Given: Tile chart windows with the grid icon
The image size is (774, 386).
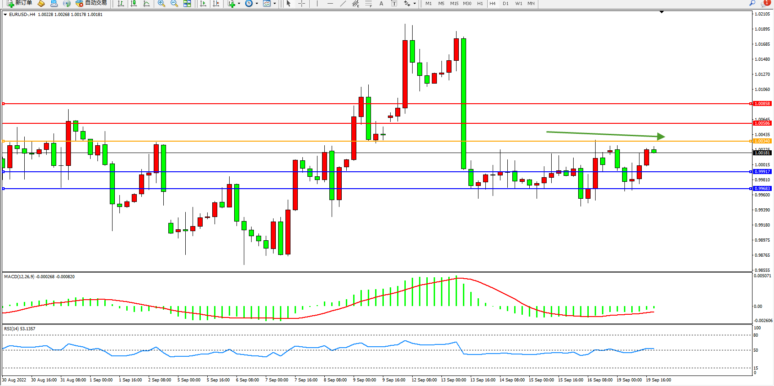Looking at the screenshot, I should click(187, 4).
